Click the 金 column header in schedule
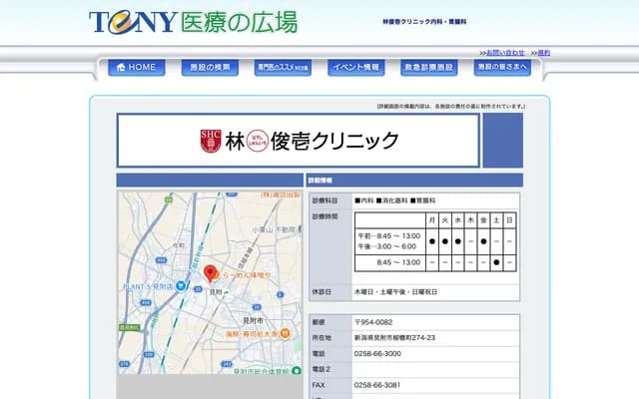 (483, 220)
